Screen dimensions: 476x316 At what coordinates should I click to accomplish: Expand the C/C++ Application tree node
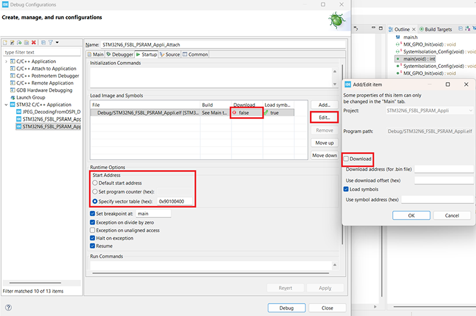tap(6, 61)
